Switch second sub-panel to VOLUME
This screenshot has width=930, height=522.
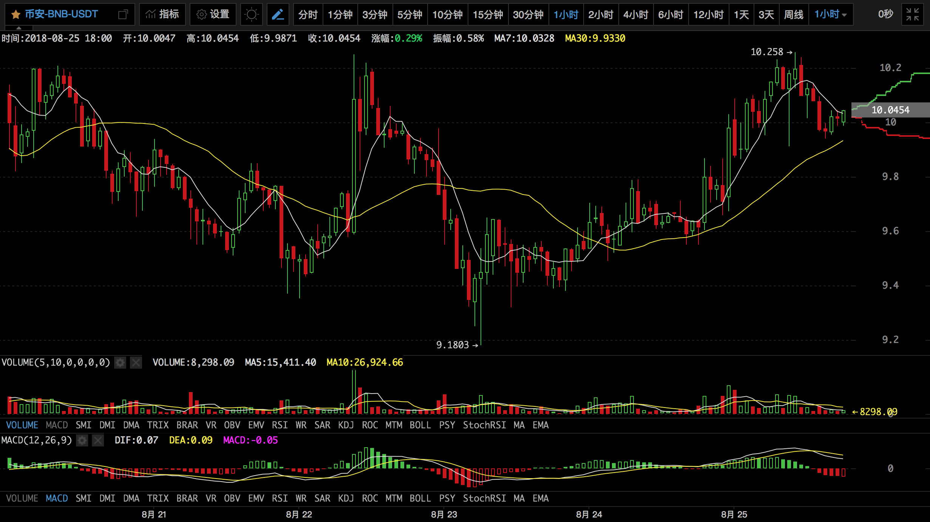click(x=22, y=499)
